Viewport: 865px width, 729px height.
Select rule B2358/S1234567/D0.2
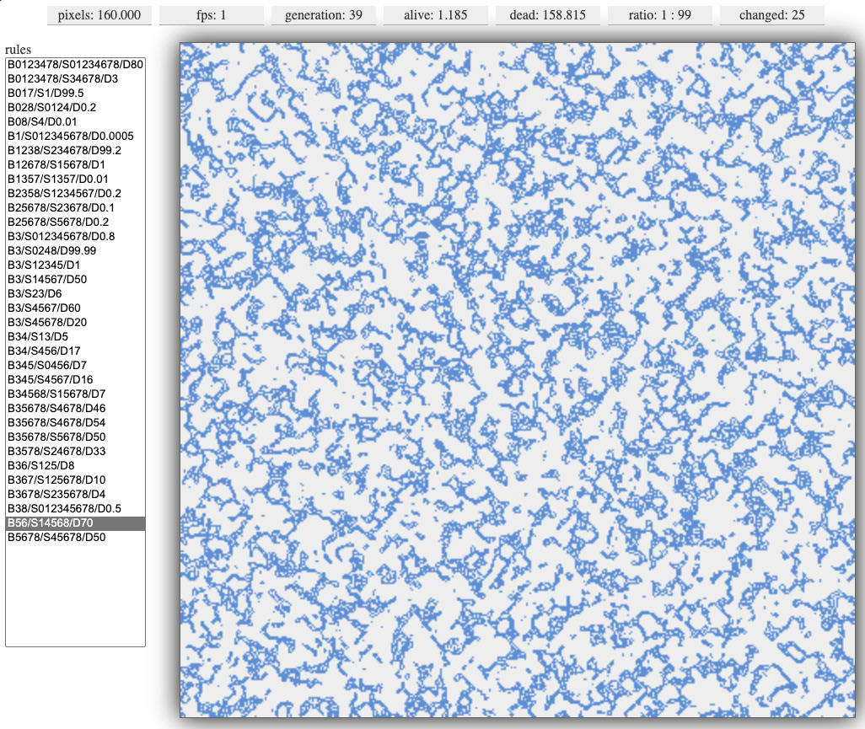click(76, 194)
